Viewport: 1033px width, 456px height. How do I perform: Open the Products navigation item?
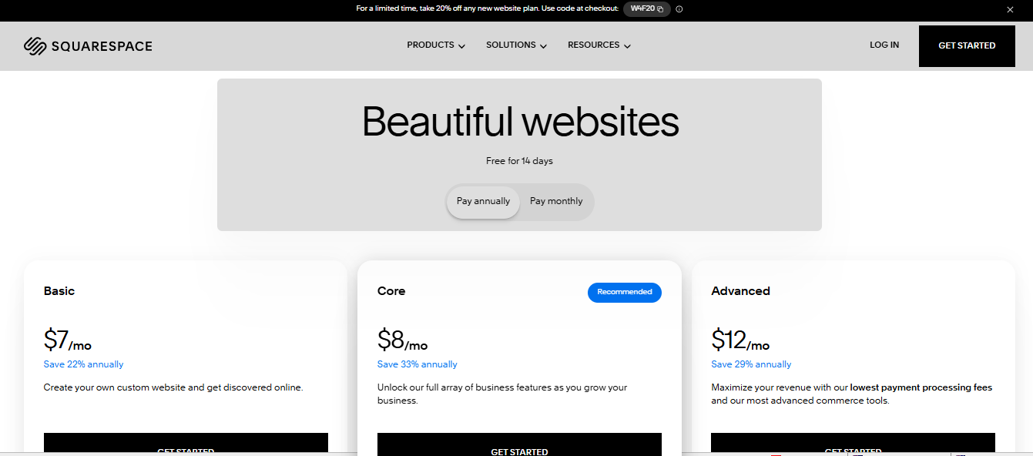click(435, 45)
